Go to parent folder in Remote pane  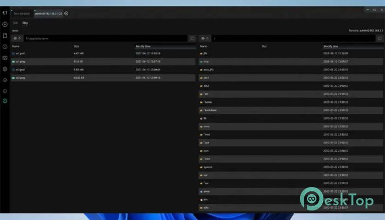point(207,38)
